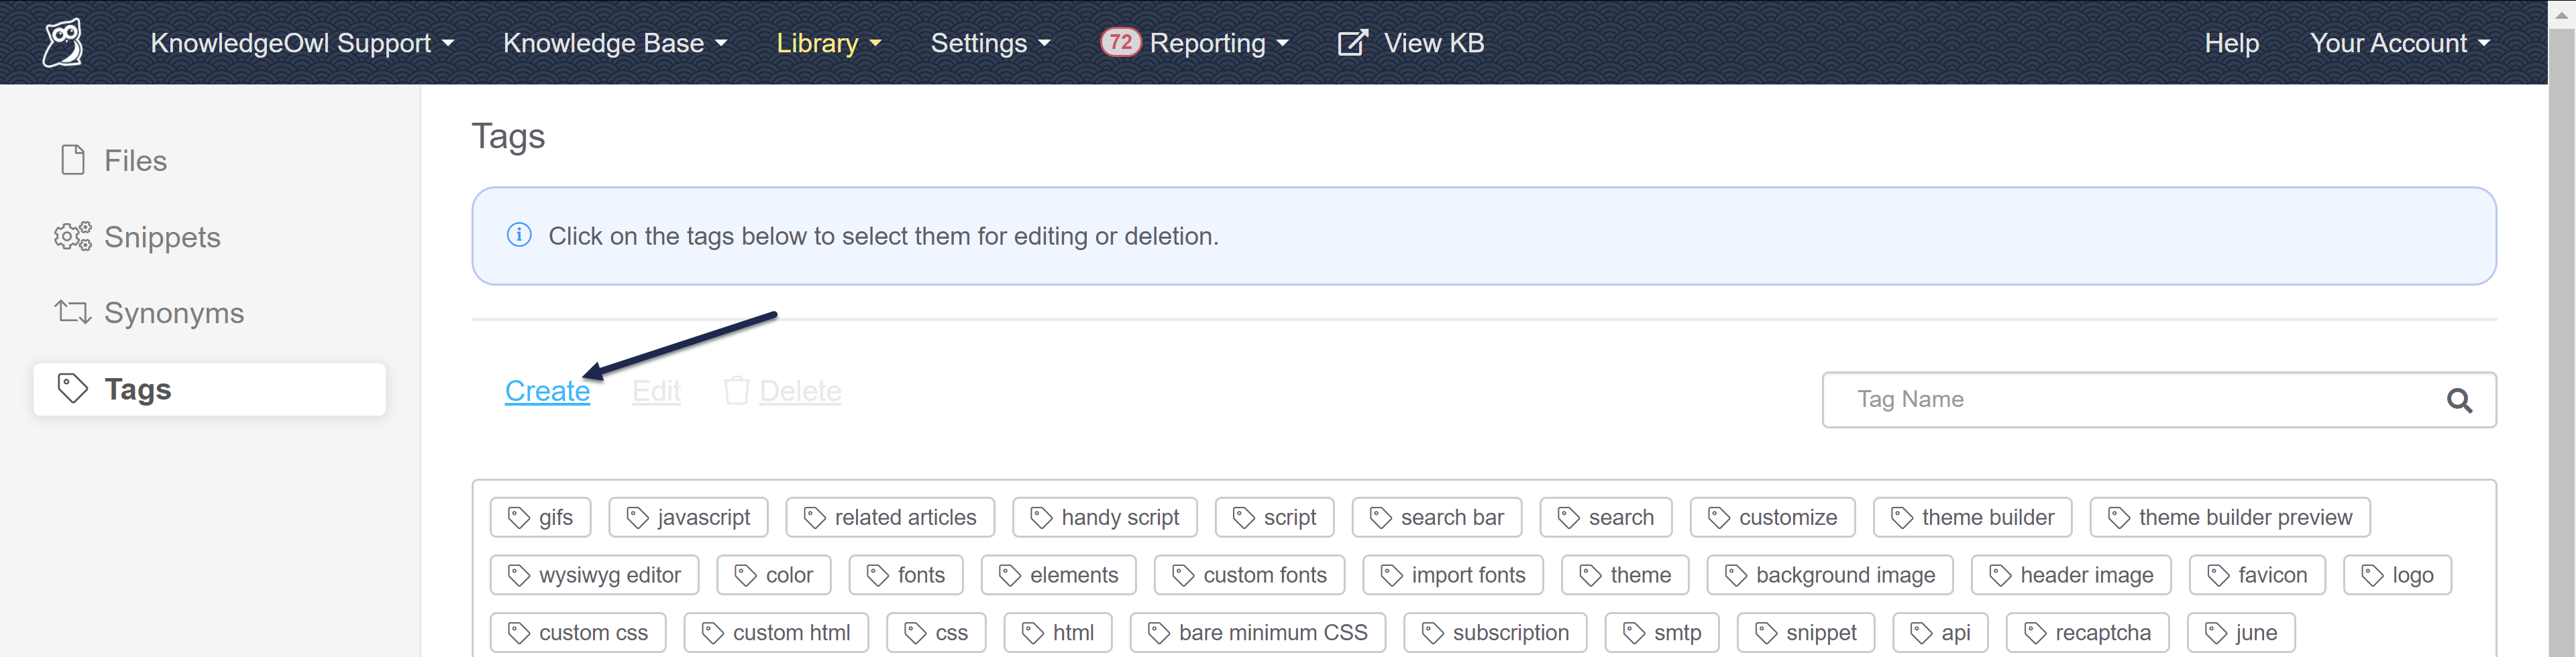Open the Knowledge Base dropdown menu
This screenshot has height=657, width=2576.
615,43
